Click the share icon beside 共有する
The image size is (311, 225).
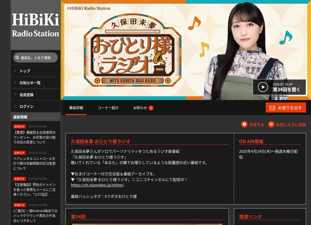point(244,124)
